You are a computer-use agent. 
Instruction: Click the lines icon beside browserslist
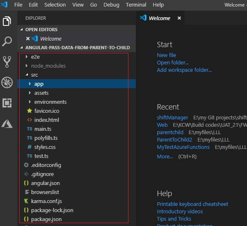(x=27, y=192)
